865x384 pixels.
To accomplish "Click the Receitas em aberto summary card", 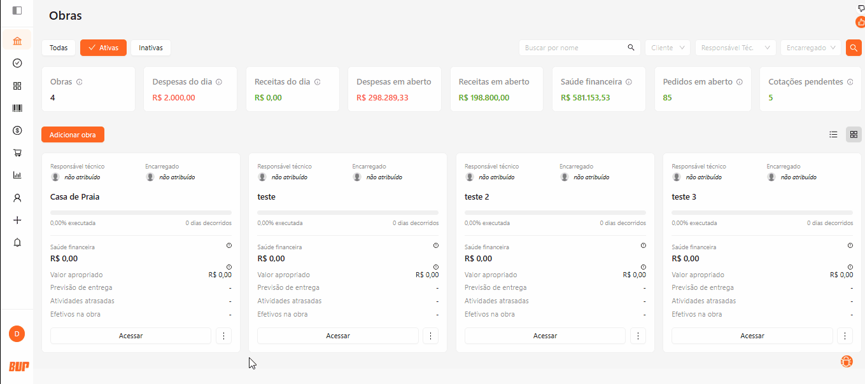I will pyautogui.click(x=496, y=89).
